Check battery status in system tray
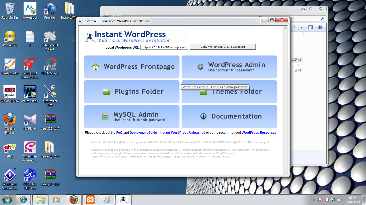The width and height of the screenshot is (366, 205). pyautogui.click(x=327, y=200)
